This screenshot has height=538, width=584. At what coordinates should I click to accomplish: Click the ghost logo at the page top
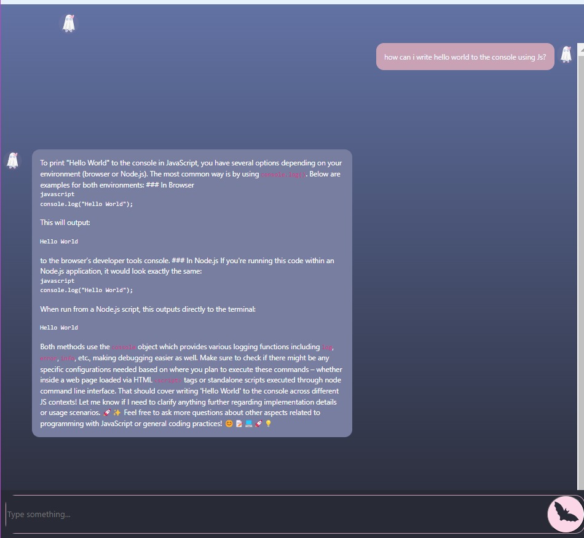[69, 23]
